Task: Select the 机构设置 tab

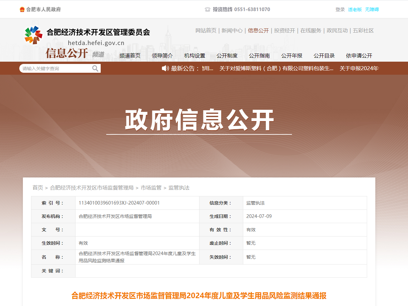Action: point(195,55)
